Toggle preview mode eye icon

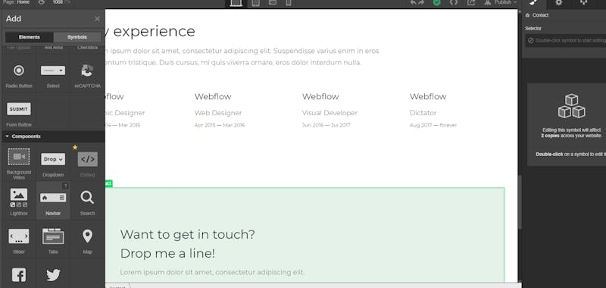[x=42, y=2]
